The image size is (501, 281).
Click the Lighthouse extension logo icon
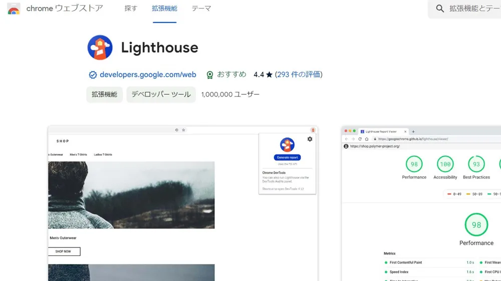100,47
